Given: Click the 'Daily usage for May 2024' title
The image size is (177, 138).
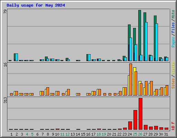Looking at the screenshot, I should [36, 5].
